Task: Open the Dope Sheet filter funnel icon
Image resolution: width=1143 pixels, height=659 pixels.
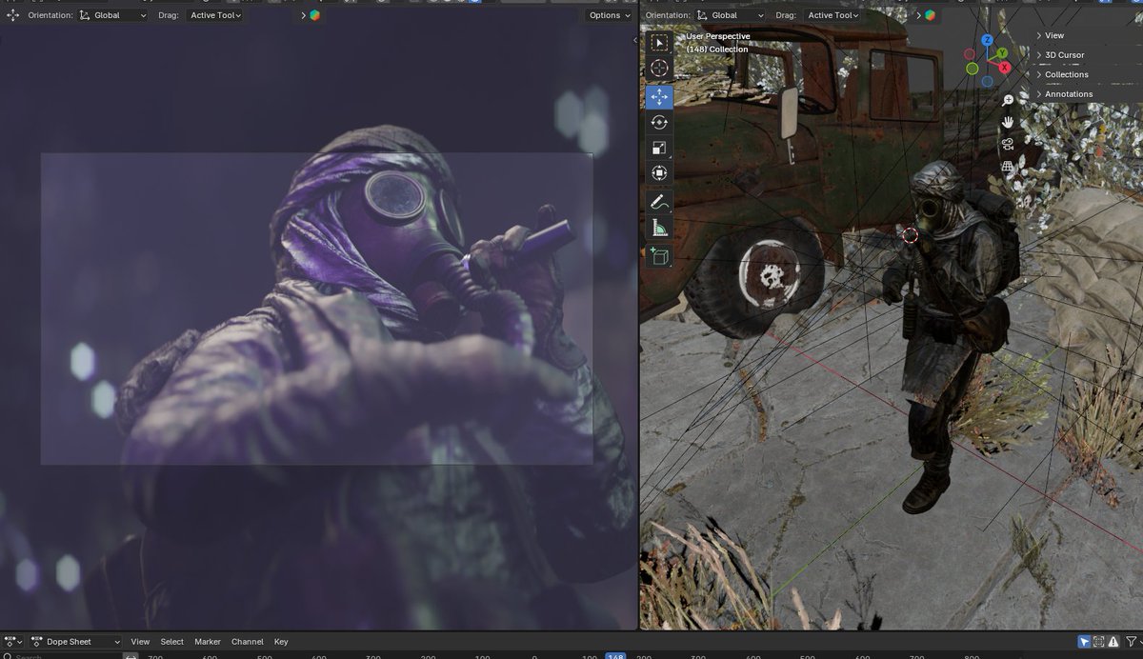Action: [x=1131, y=642]
